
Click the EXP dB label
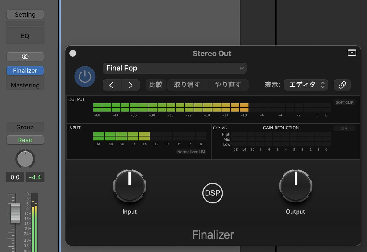(220, 128)
